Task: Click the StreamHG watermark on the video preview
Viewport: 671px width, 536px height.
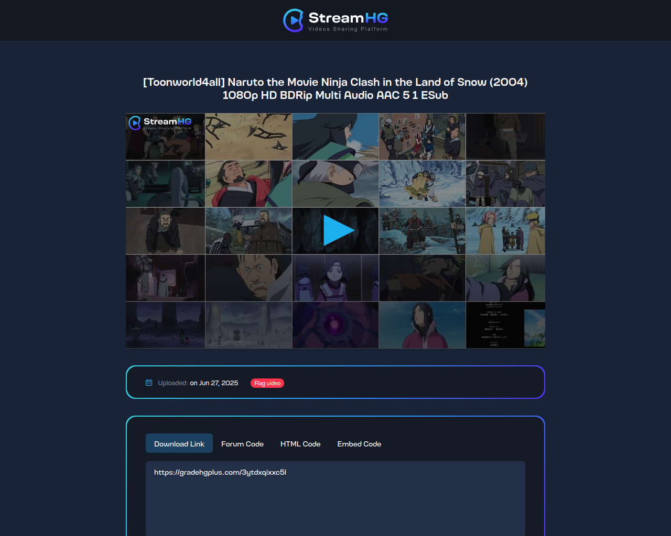Action: (x=160, y=123)
